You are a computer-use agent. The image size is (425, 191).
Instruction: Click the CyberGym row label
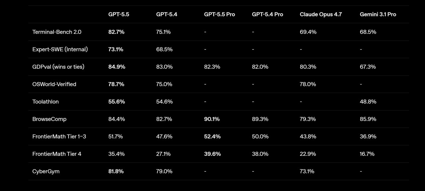tap(46, 171)
